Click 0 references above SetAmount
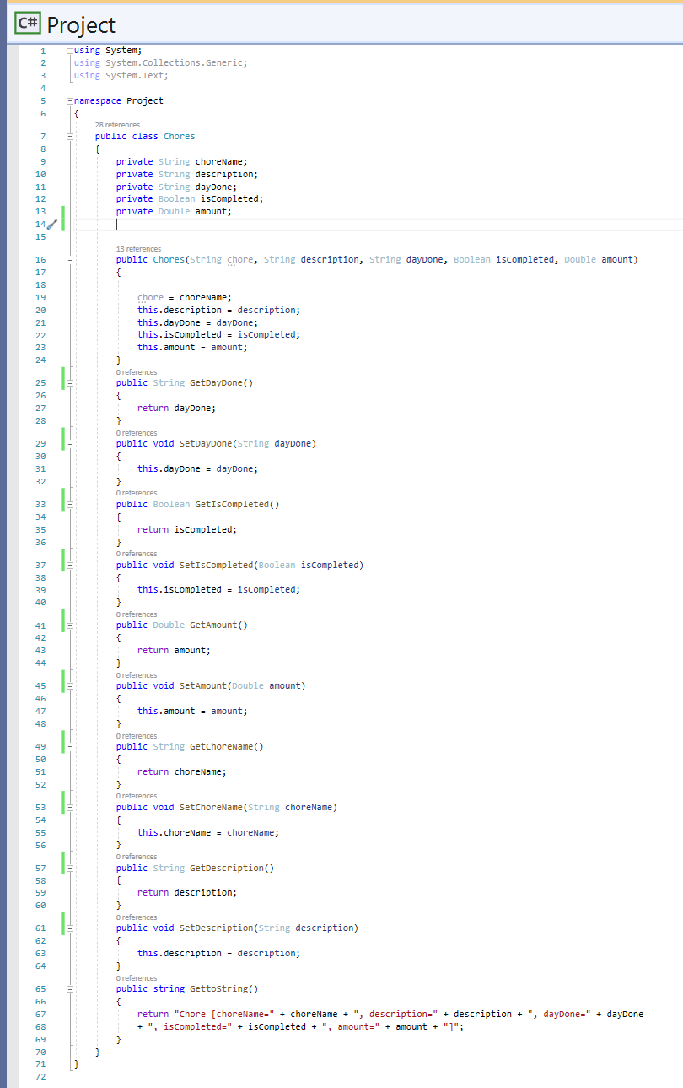 click(136, 674)
